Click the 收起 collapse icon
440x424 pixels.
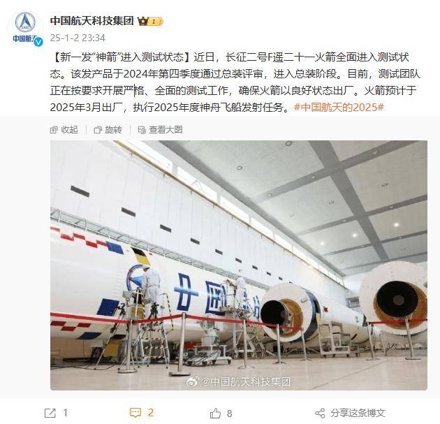point(54,130)
